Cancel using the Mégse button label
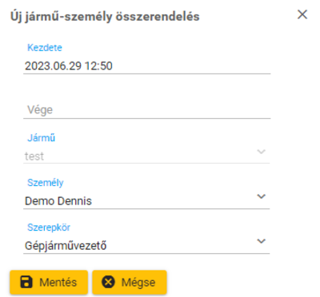 (x=138, y=283)
